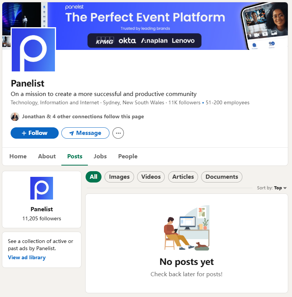Send a message with the Message button

pos(85,133)
